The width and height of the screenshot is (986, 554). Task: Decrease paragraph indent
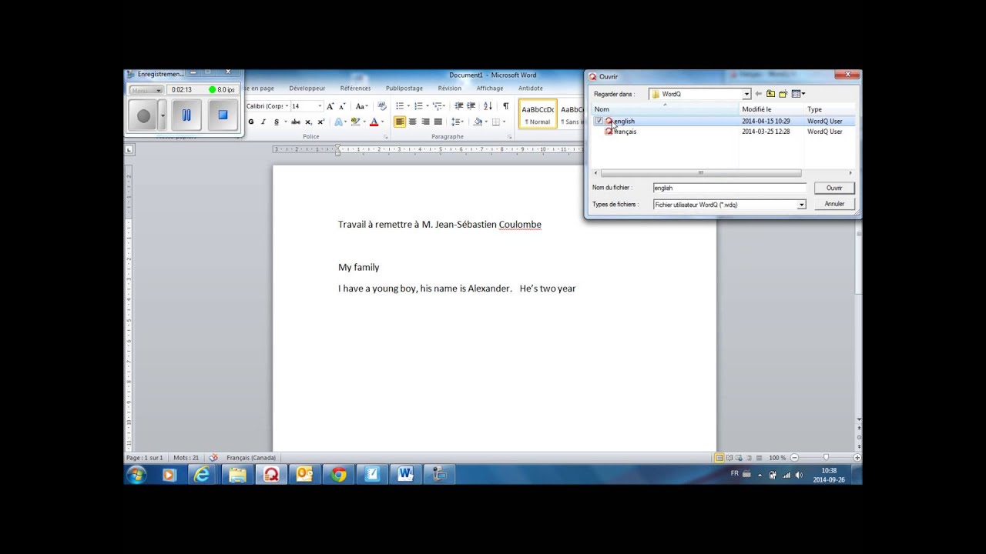[x=459, y=106]
